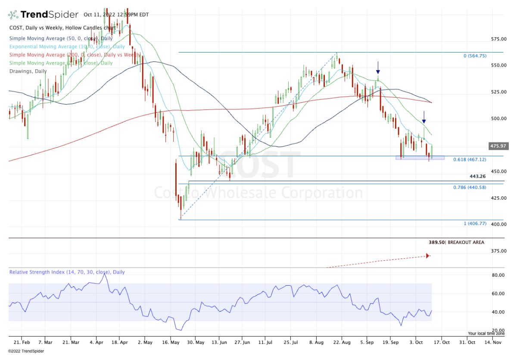This screenshot has width=517, height=355.
Task: Click the Fibonacci label '1 (406.77)'
Action: (x=475, y=223)
